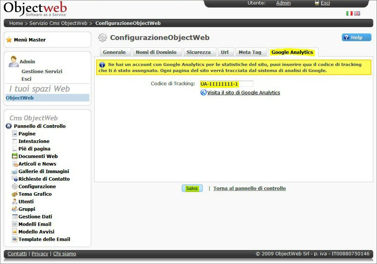377x264 pixels.
Task: Click the Documenti Web icon
Action: tap(15, 156)
